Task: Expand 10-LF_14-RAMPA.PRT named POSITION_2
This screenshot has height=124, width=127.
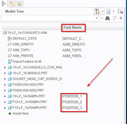Action: (5, 102)
